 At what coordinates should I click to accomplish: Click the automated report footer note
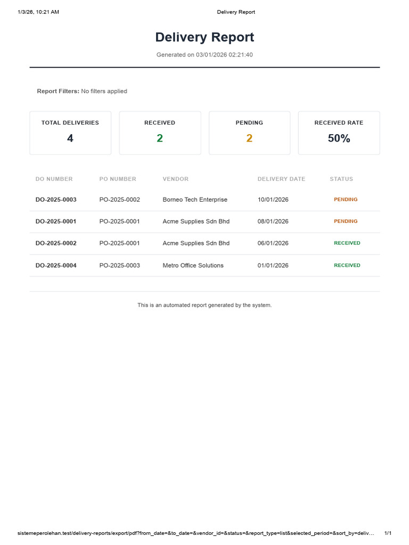204,305
